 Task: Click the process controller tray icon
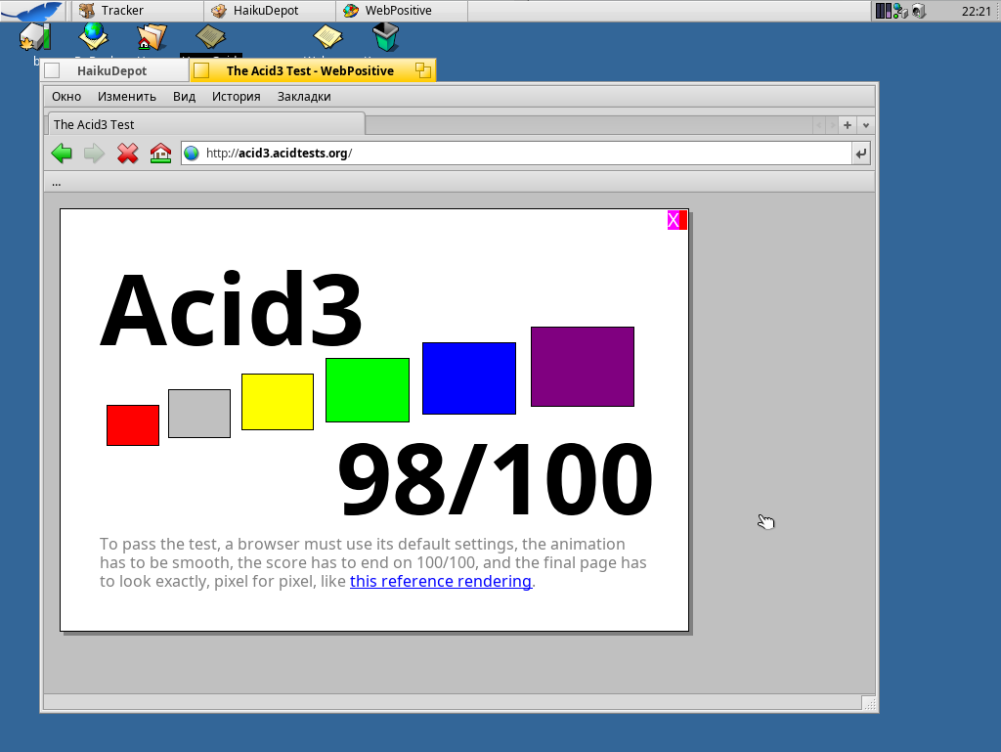click(884, 11)
